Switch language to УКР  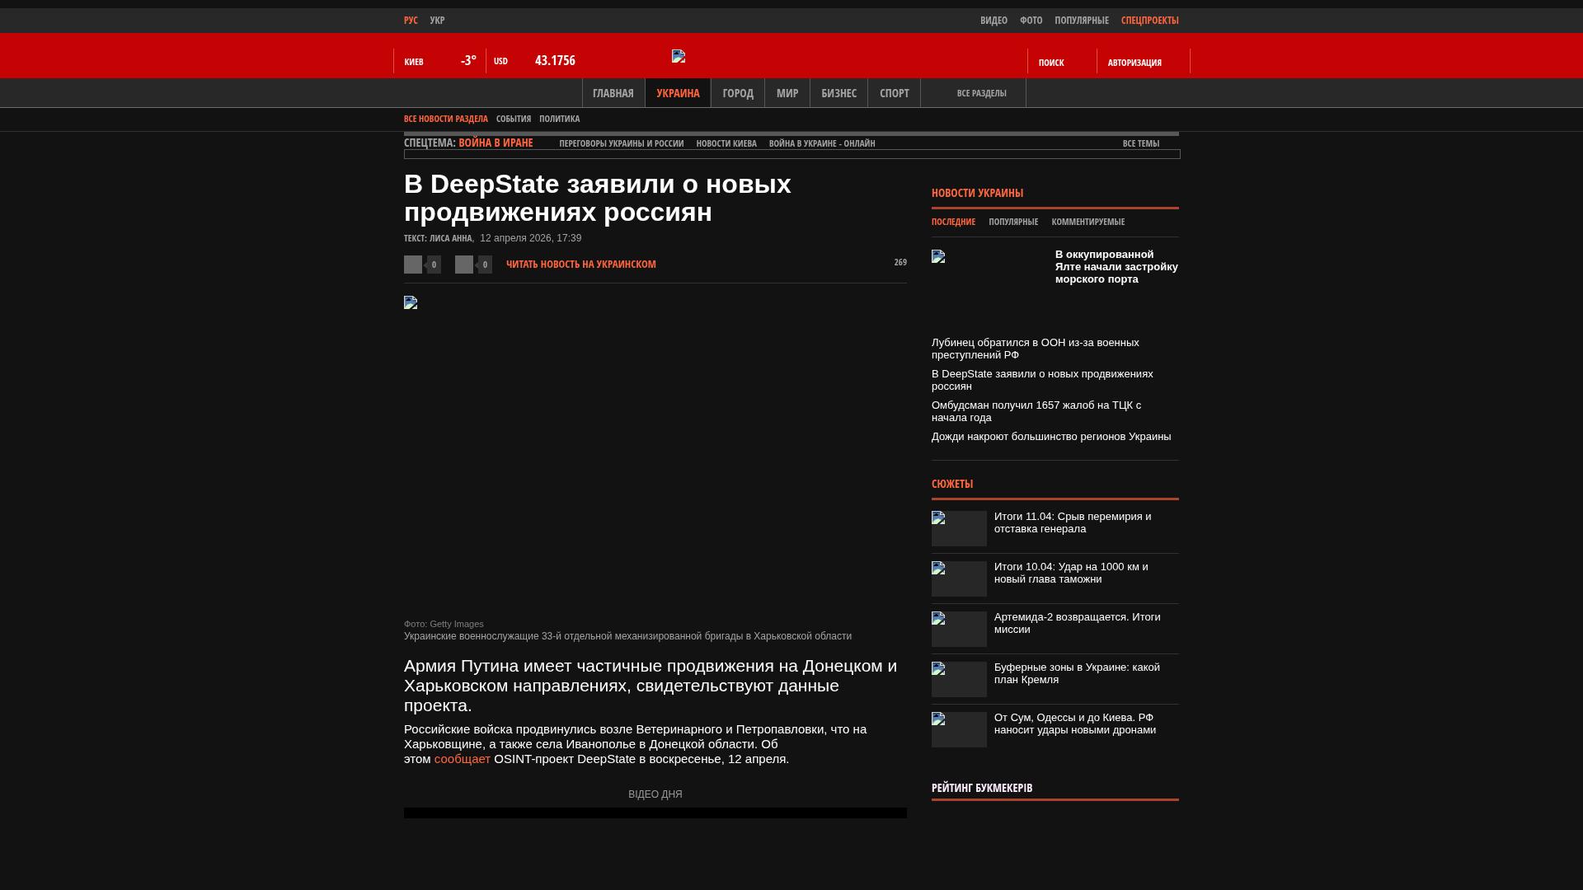coord(437,20)
